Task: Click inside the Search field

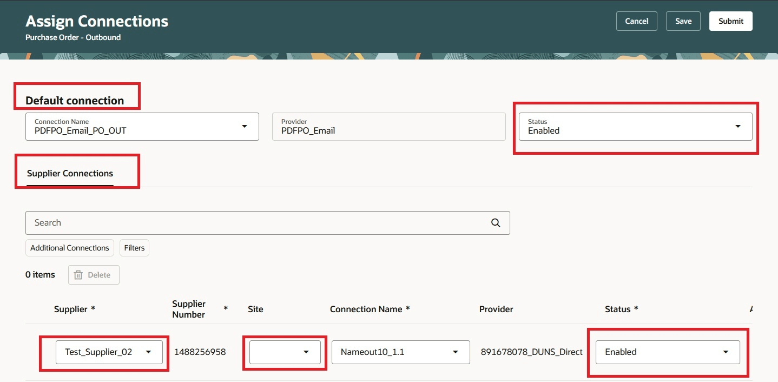Action: coord(216,222)
